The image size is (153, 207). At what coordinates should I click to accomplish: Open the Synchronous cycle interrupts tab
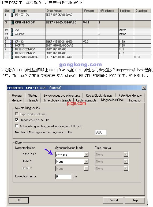[62, 96]
